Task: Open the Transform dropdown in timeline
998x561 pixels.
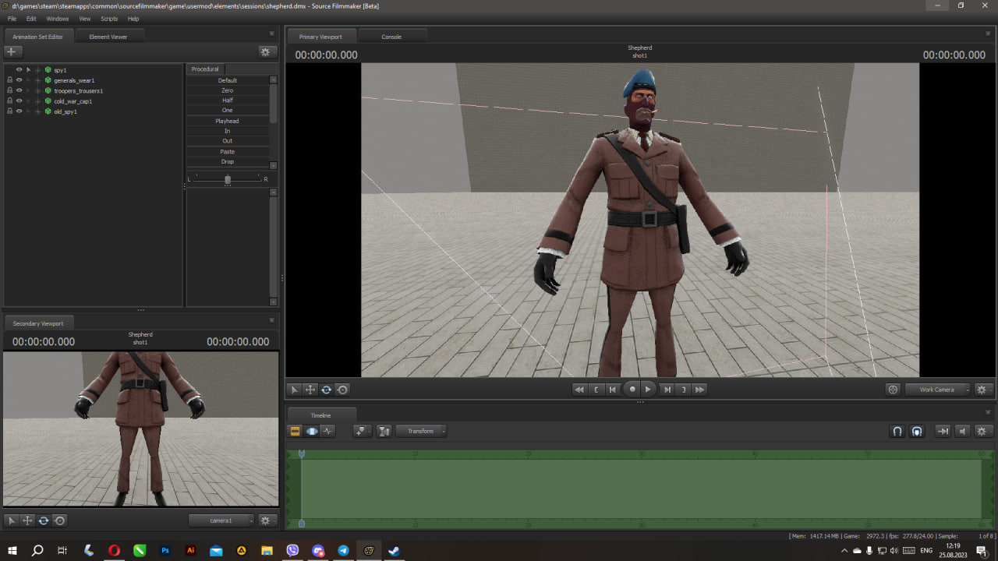Action: (421, 431)
